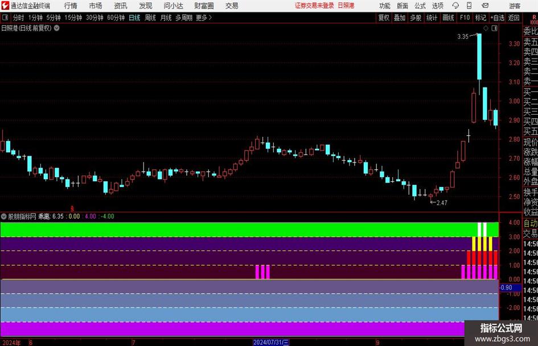Click the 标记 mark button
The height and width of the screenshot is (346, 538).
[480, 18]
